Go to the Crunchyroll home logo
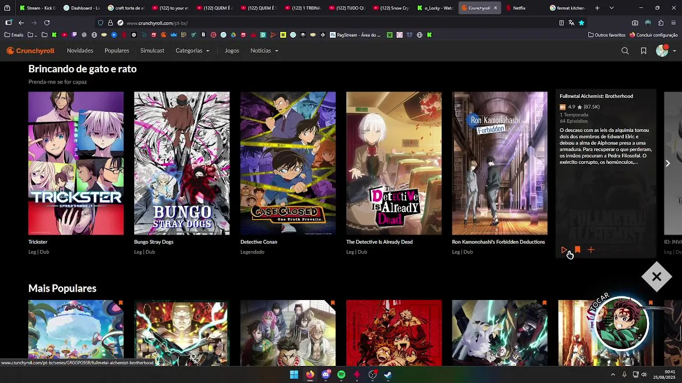 (30, 51)
